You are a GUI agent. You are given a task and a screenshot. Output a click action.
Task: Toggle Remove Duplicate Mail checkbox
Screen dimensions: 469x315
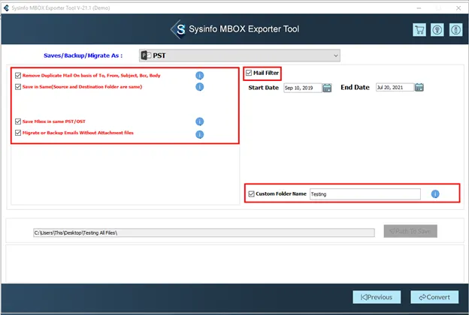[18, 76]
